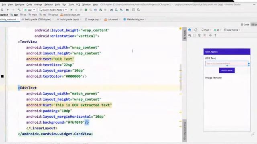
Task: Click the View Options eye icon
Action: coord(190,35)
